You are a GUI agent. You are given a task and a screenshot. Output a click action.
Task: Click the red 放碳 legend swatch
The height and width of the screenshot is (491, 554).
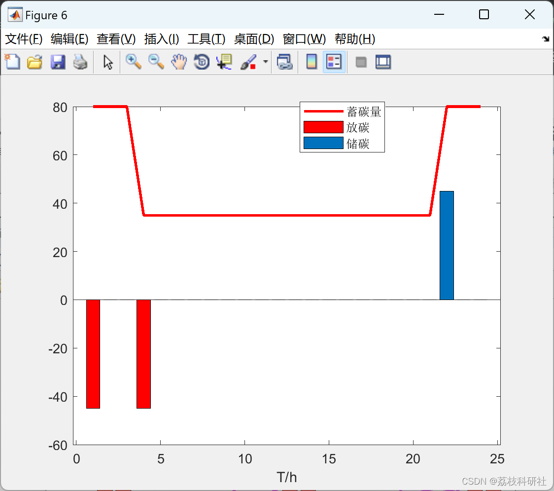[x=323, y=127]
